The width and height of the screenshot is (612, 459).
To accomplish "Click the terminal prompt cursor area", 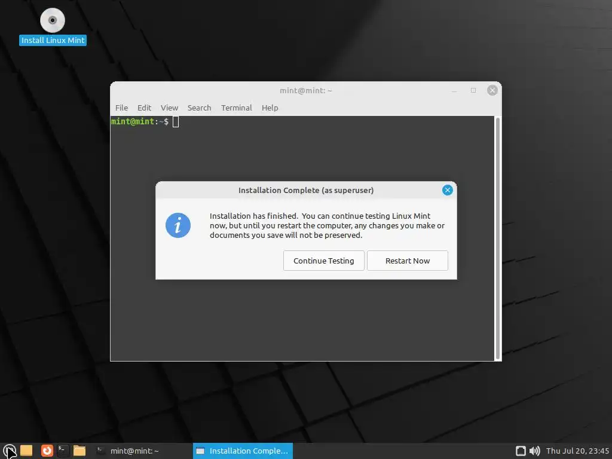I will click(x=176, y=122).
